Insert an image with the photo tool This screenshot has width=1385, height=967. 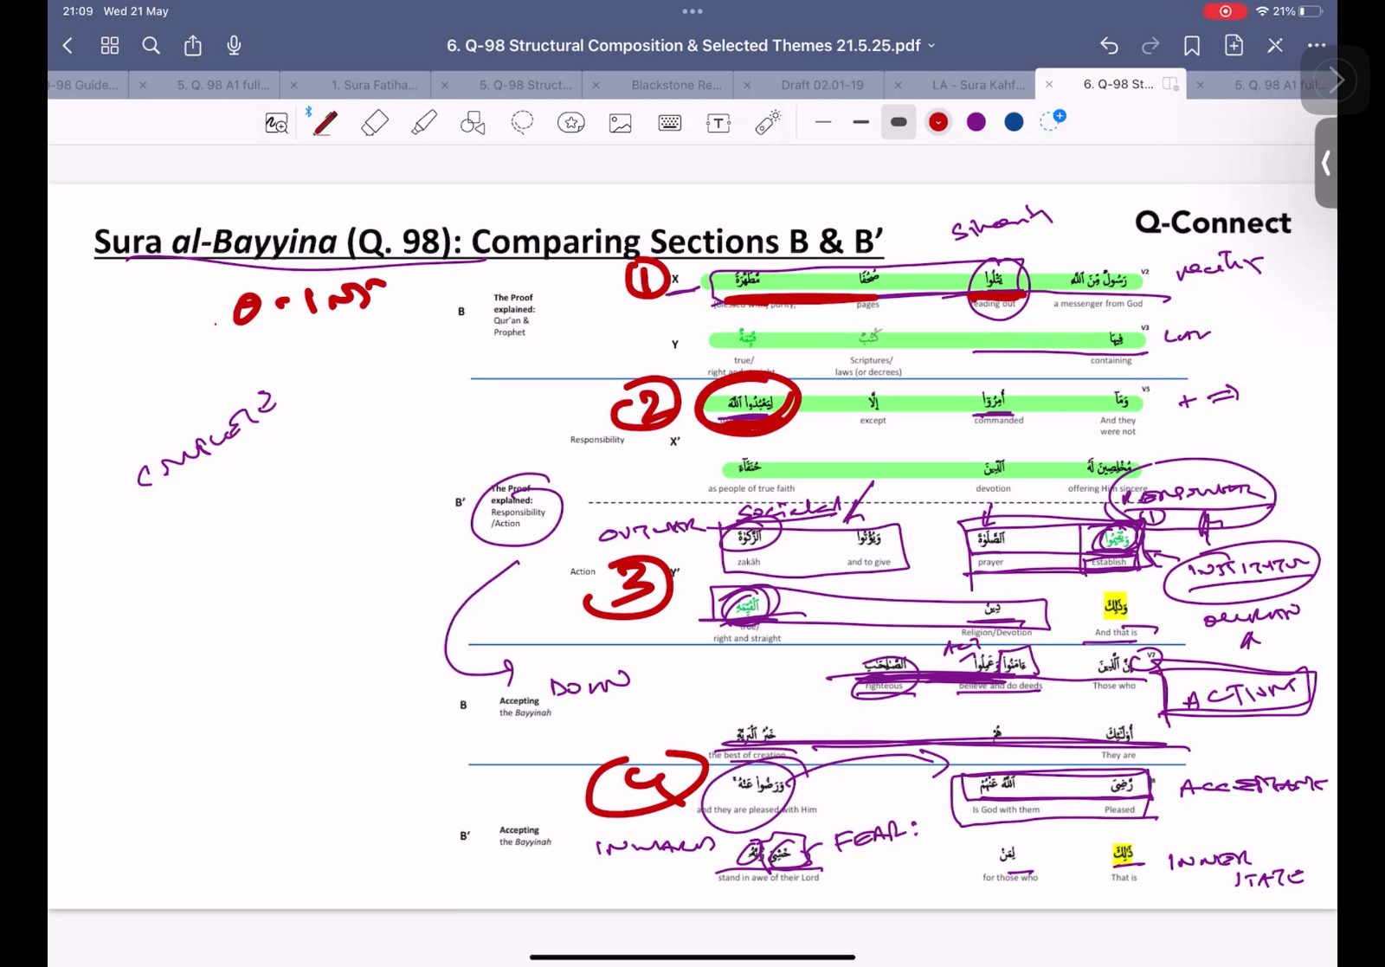point(621,123)
